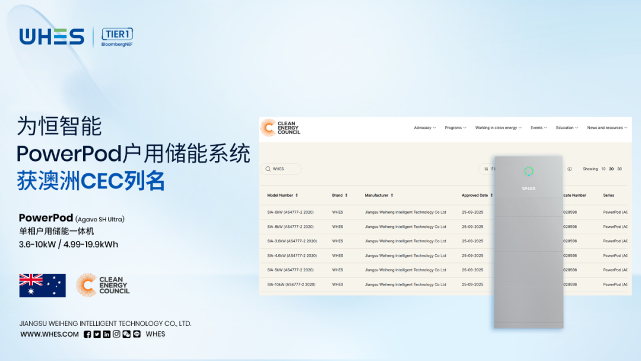Click the LINE chat icon

click(x=137, y=334)
